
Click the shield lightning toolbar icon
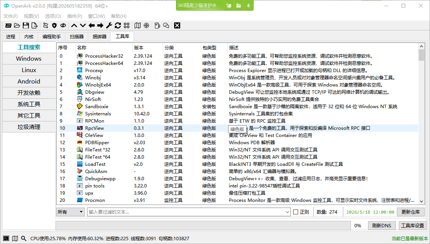pos(54,25)
